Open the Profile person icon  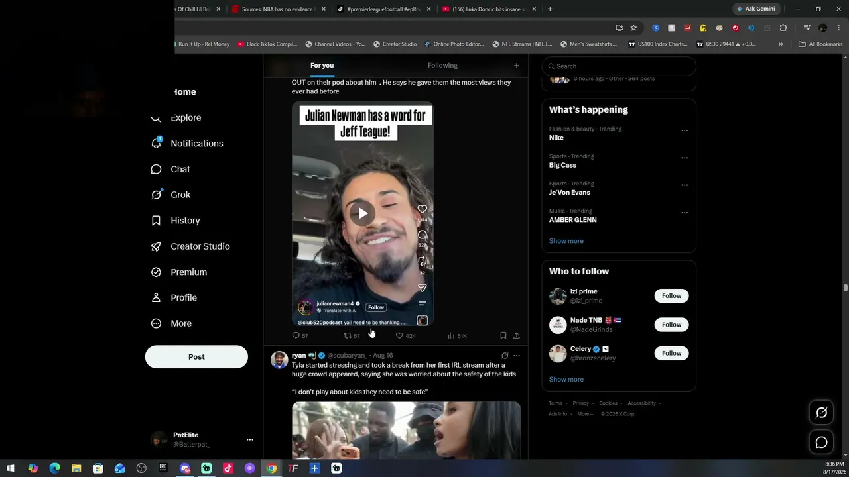click(156, 298)
